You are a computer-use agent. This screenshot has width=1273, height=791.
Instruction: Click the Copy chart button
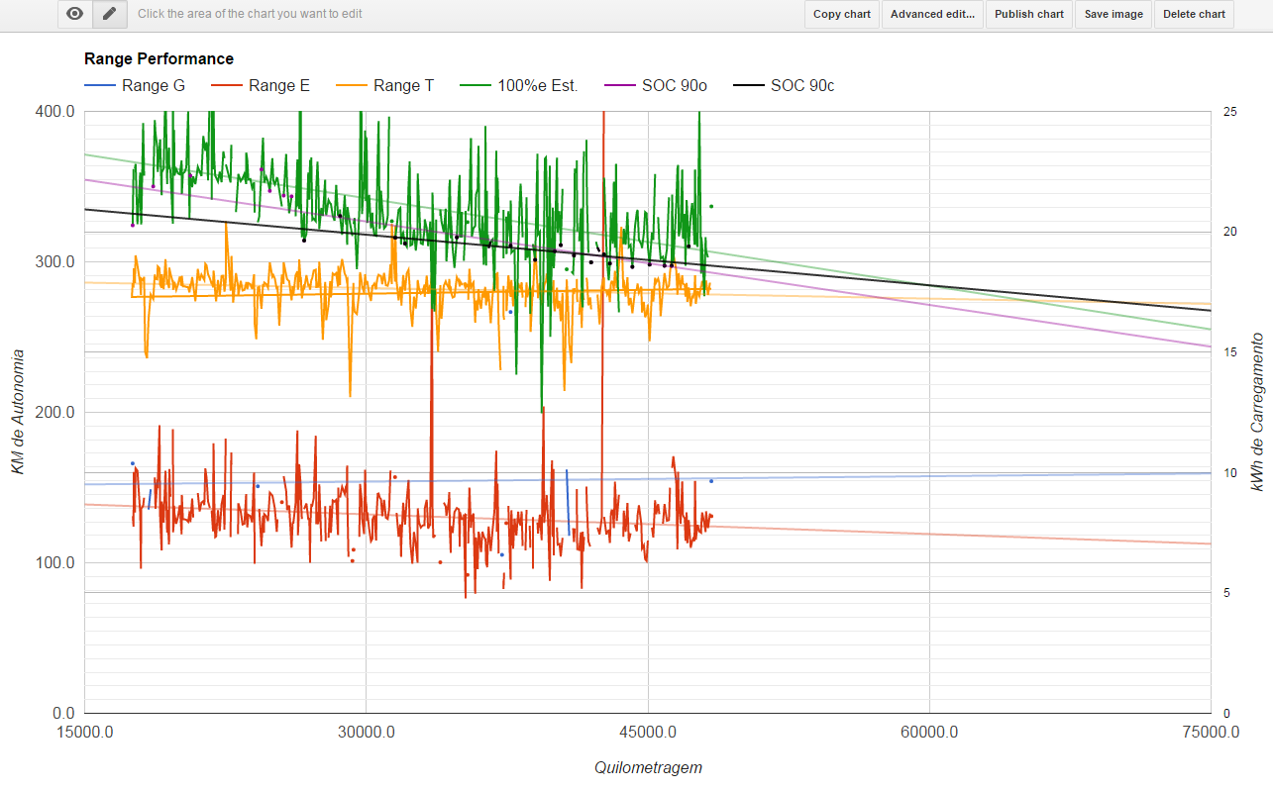coord(841,14)
